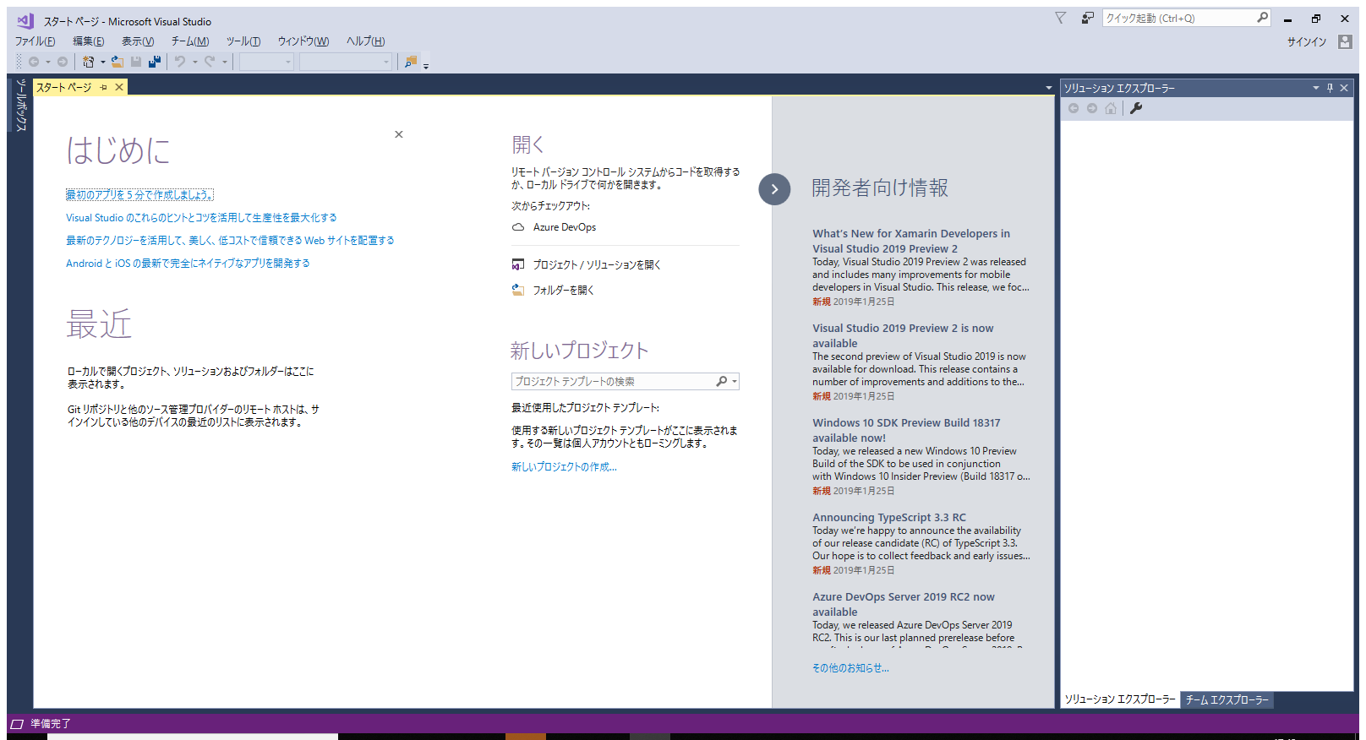
Task: Click the Solution Explorer Back icon
Action: (1074, 108)
